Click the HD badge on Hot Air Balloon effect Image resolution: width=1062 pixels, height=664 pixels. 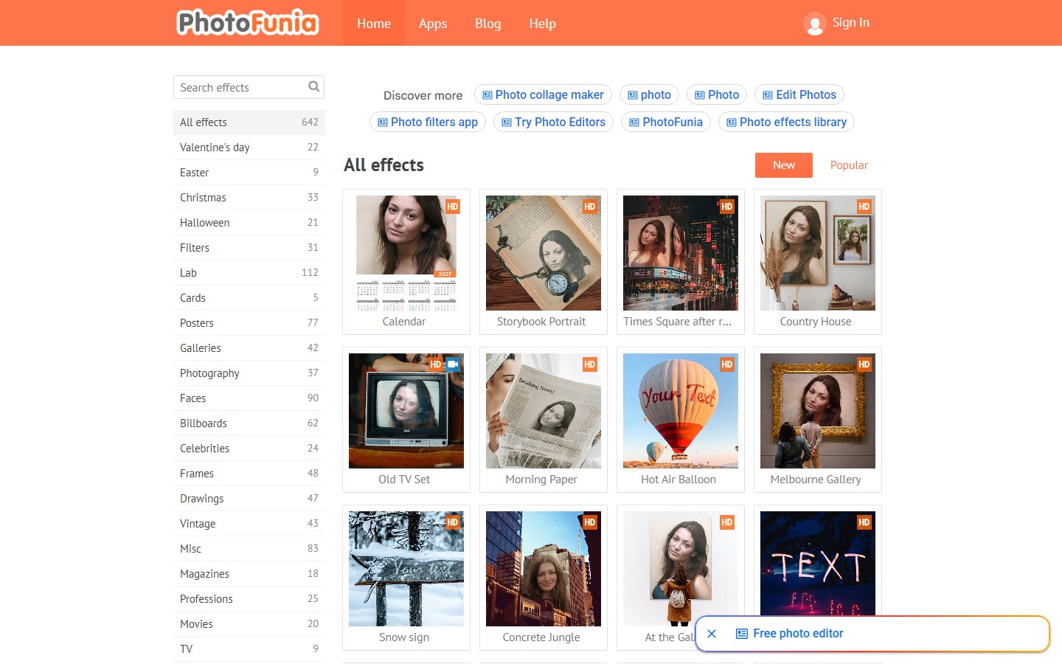point(727,364)
